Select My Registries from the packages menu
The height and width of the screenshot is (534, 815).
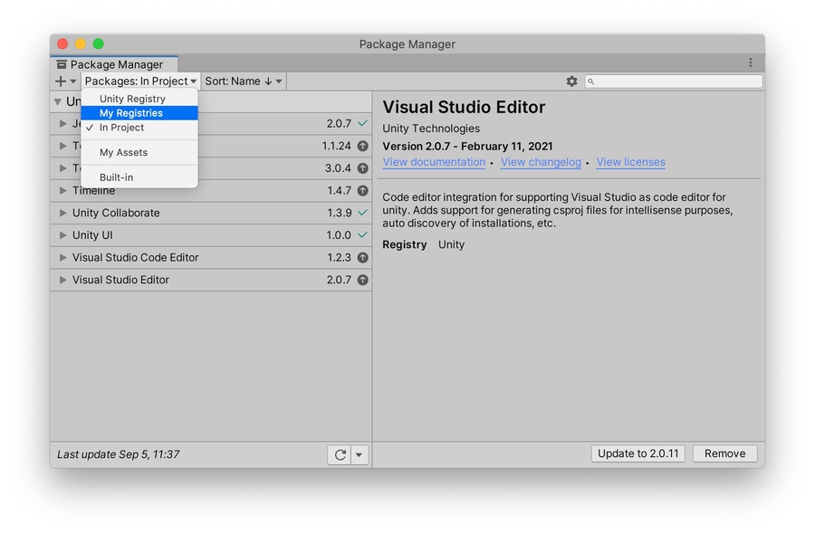pyautogui.click(x=131, y=113)
